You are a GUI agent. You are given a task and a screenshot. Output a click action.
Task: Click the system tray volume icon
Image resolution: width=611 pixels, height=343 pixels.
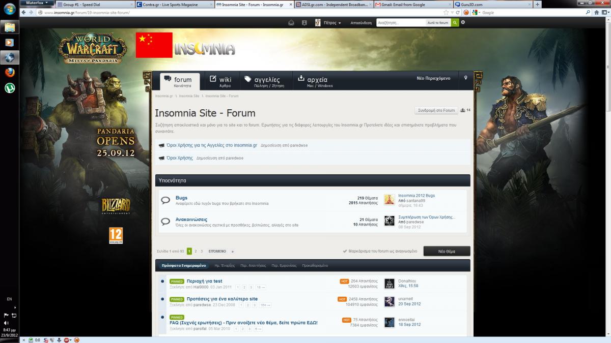pos(6,323)
